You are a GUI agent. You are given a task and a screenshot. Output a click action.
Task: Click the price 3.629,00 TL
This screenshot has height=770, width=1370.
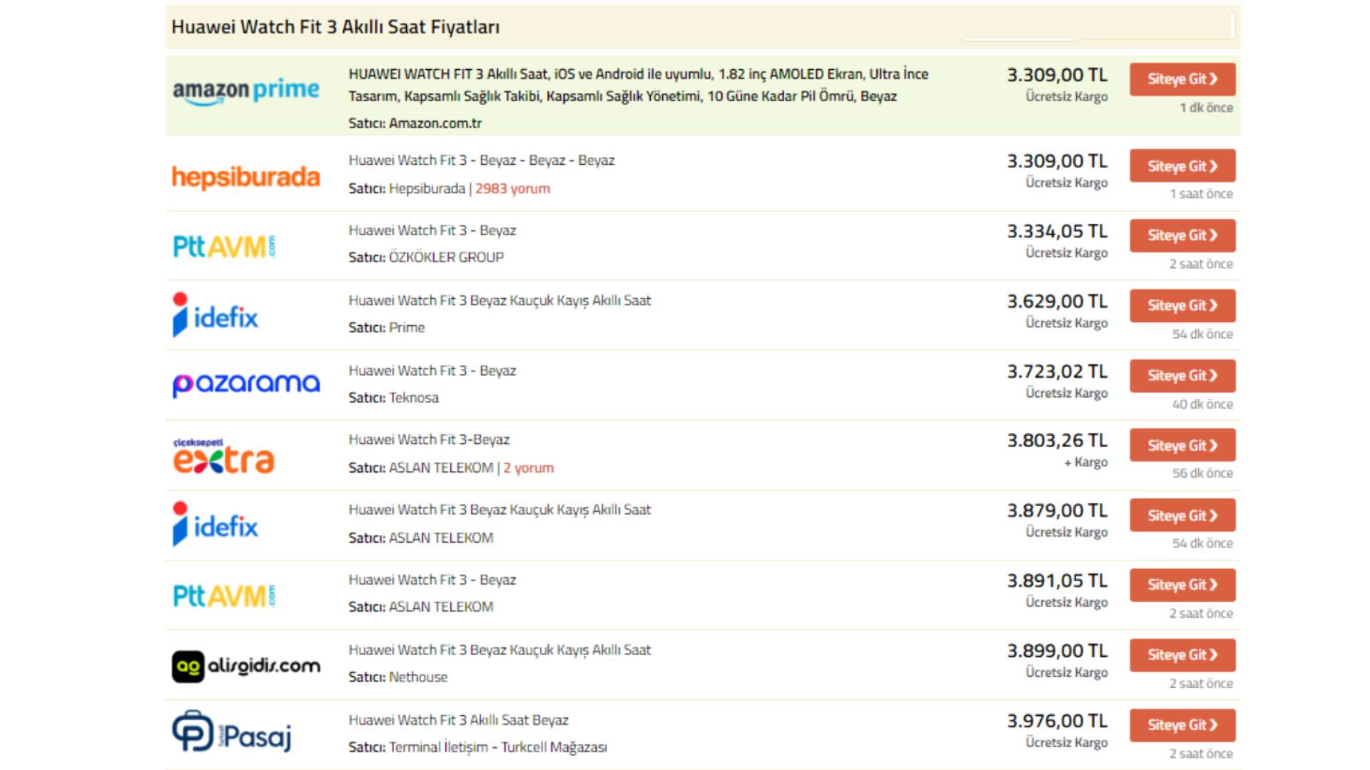pos(1057,302)
